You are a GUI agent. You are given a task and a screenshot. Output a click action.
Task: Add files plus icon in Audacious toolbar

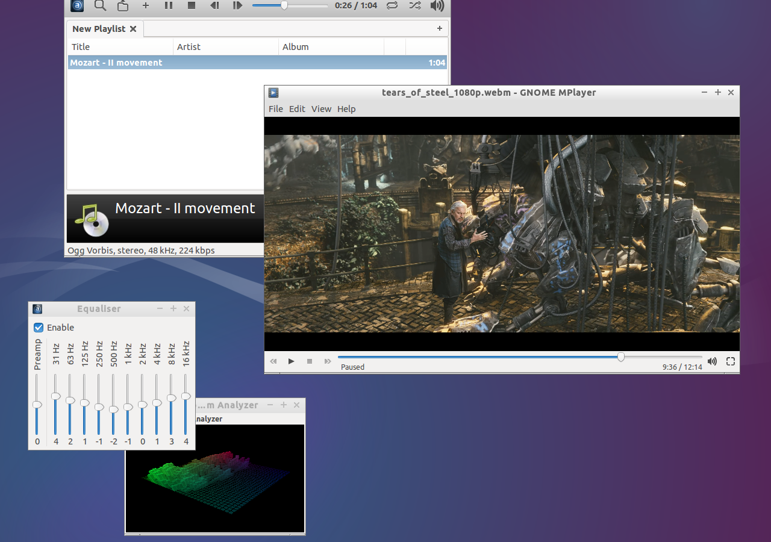coord(146,5)
